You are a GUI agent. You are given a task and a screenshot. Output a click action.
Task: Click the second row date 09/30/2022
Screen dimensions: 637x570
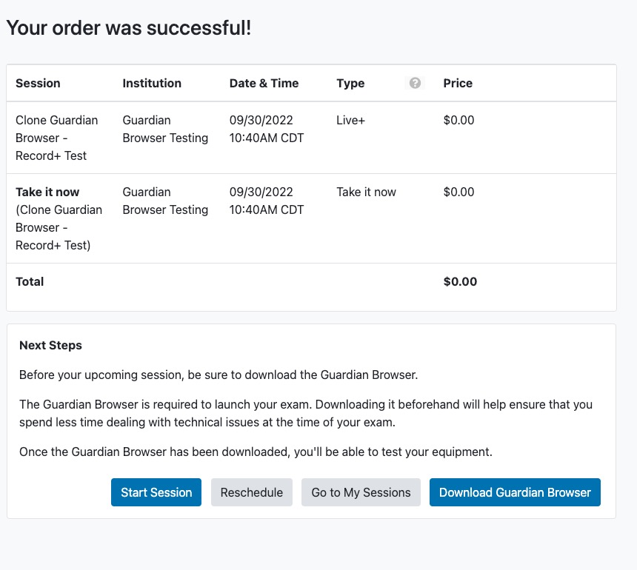(x=261, y=192)
